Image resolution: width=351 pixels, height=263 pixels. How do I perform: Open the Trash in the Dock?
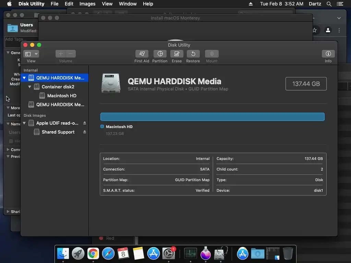288,254
